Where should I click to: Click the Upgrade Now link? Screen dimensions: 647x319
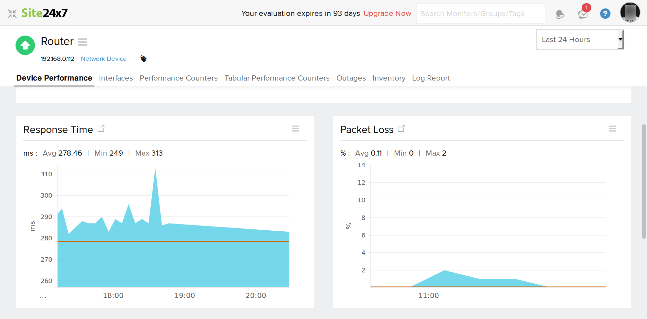pos(387,14)
